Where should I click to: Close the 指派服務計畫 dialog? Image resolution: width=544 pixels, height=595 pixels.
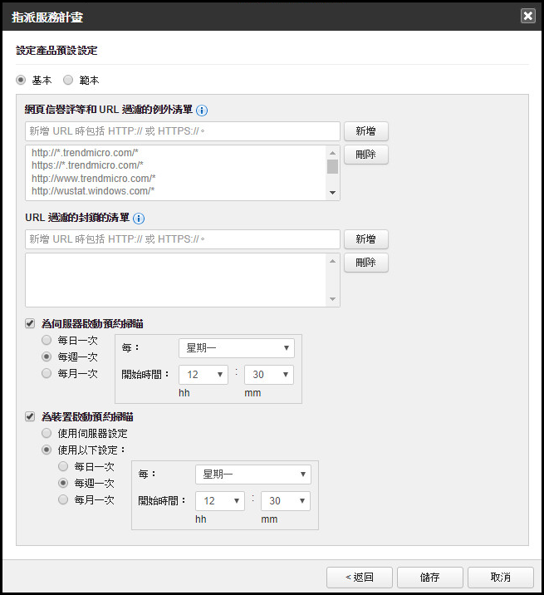click(x=527, y=16)
